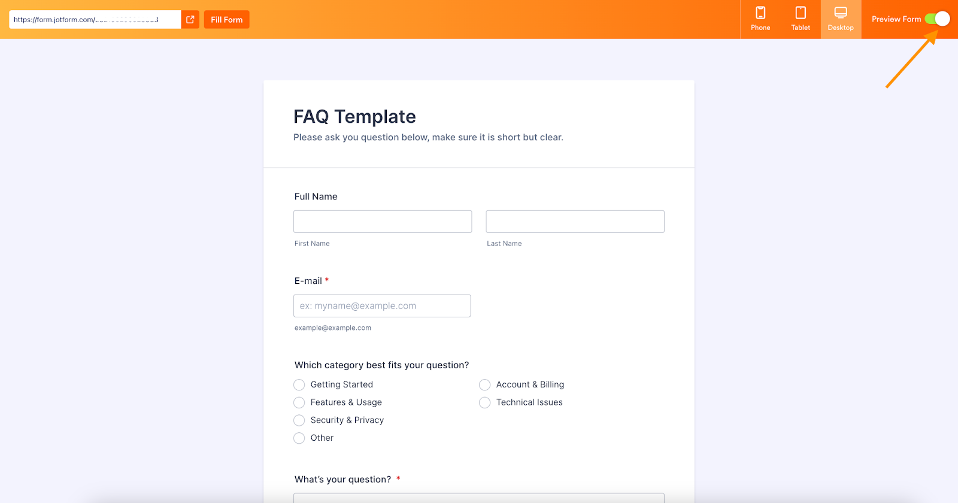Click the form URL field

95,20
